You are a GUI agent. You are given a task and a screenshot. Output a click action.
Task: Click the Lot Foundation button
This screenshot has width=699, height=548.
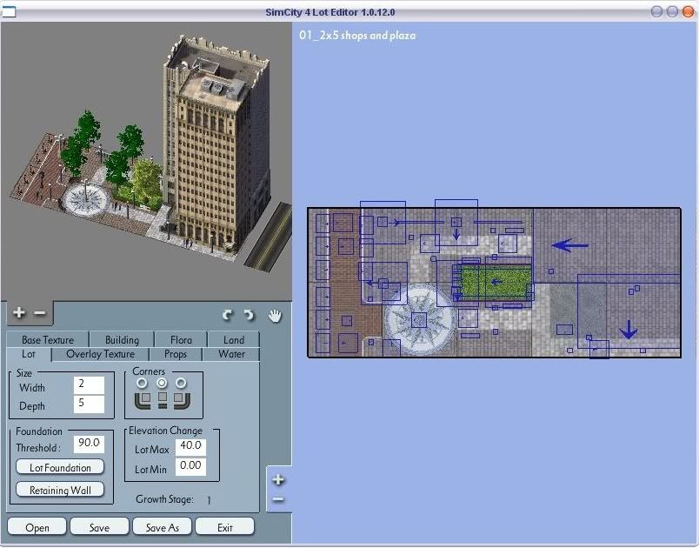[x=60, y=467]
